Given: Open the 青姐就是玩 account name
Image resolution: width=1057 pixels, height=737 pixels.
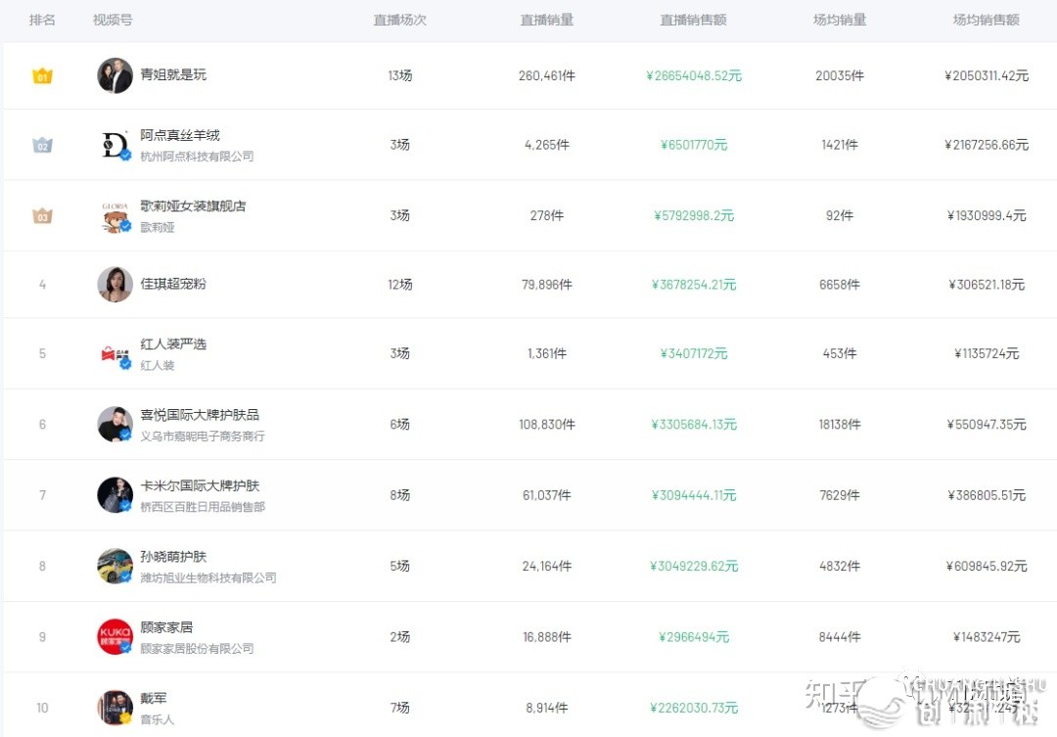Looking at the screenshot, I should point(173,74).
